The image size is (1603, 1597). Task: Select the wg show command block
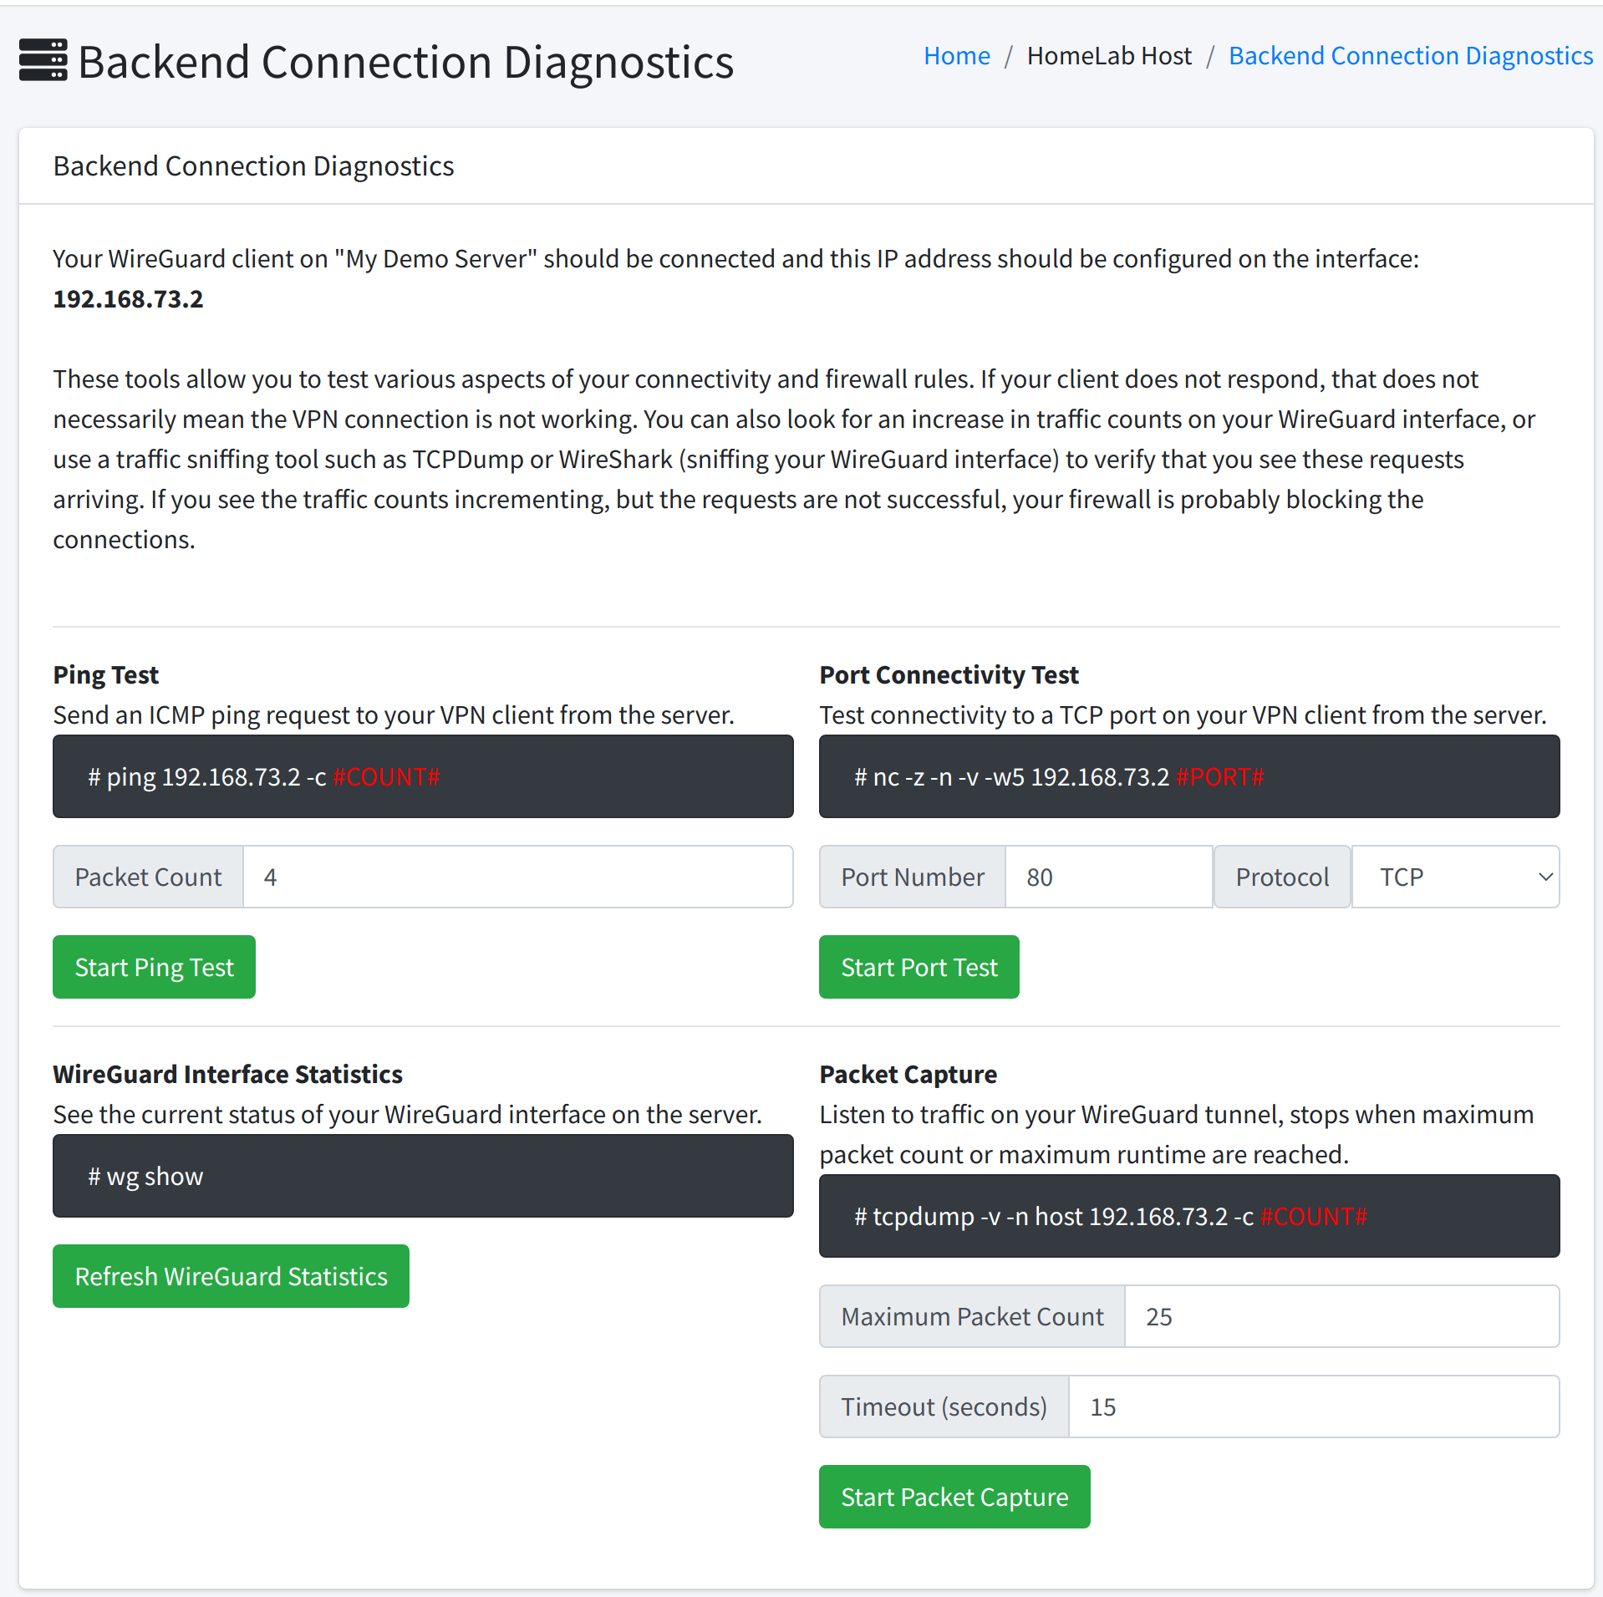[422, 1176]
